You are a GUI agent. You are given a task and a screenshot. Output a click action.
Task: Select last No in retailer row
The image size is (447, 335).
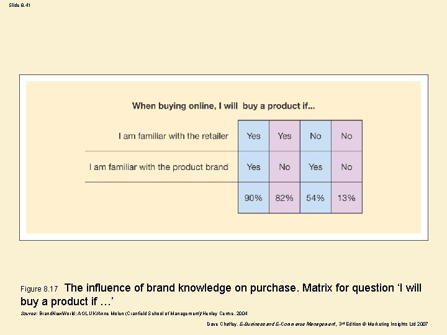(x=346, y=136)
